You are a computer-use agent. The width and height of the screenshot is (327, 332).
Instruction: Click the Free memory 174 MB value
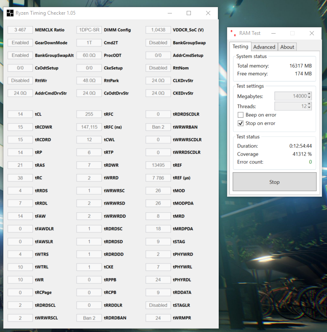coord(303,74)
